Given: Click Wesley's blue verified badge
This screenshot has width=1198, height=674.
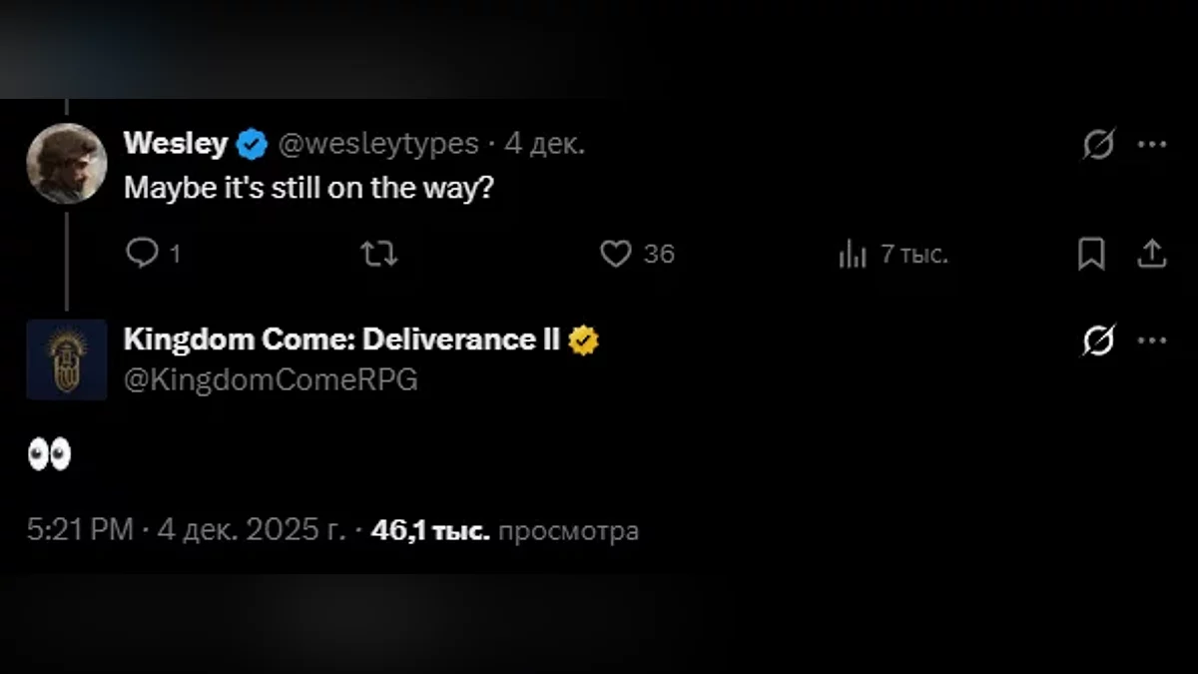Looking at the screenshot, I should coord(252,145).
